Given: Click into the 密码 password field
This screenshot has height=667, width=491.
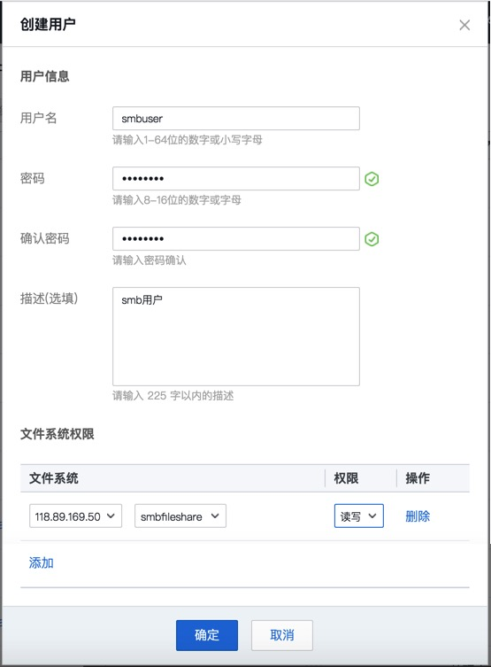Looking at the screenshot, I should tap(236, 178).
